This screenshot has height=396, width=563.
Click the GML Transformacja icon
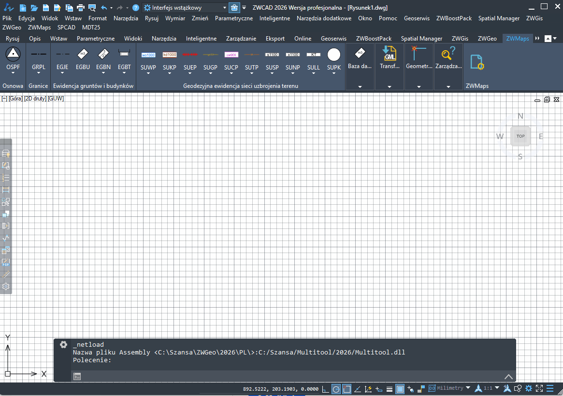pos(389,53)
